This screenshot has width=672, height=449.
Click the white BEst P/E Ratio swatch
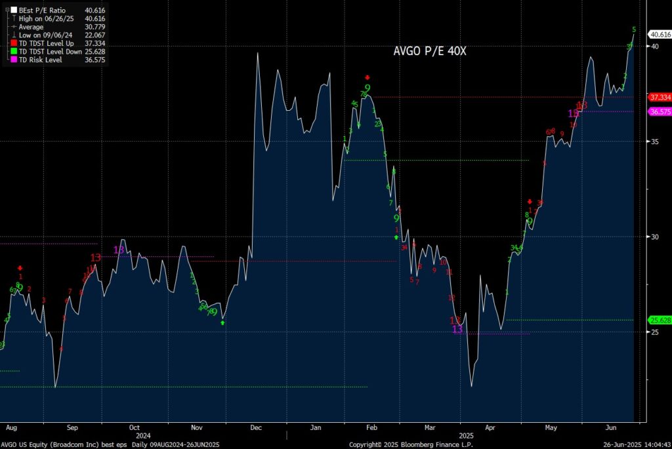point(14,10)
